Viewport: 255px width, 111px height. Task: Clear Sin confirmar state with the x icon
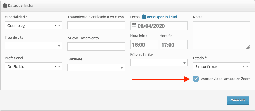point(243,66)
